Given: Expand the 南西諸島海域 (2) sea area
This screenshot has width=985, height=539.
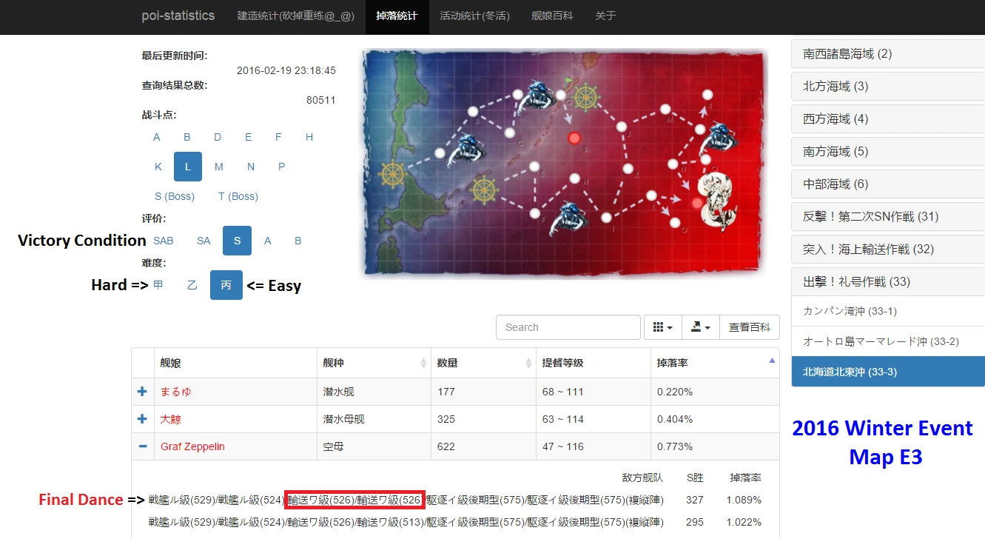Looking at the screenshot, I should (888, 54).
